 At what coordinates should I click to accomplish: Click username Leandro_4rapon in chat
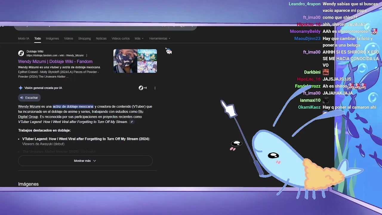304,4
